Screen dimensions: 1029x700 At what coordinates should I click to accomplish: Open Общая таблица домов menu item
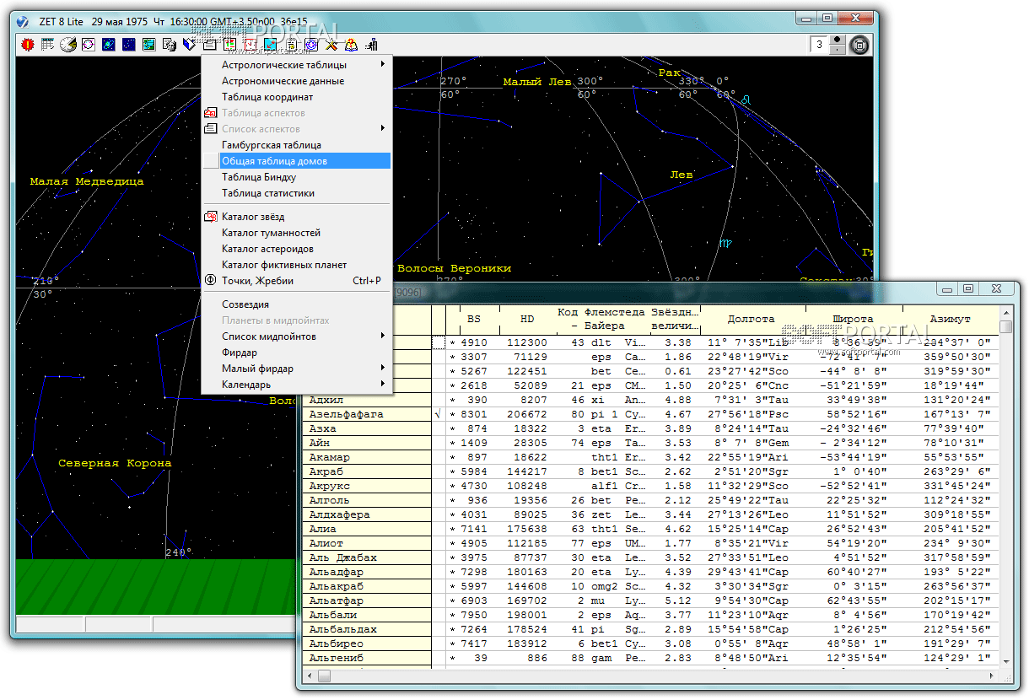[296, 161]
